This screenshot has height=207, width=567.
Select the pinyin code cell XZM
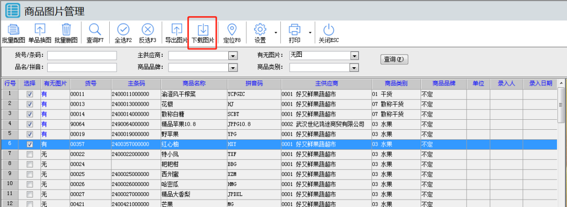point(254,174)
